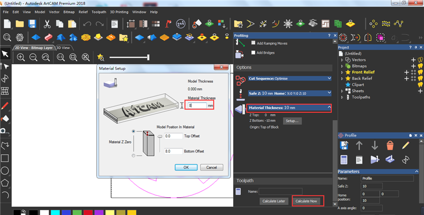Collapse the Material Thickness section
This screenshot has width=424, height=215.
(329, 108)
